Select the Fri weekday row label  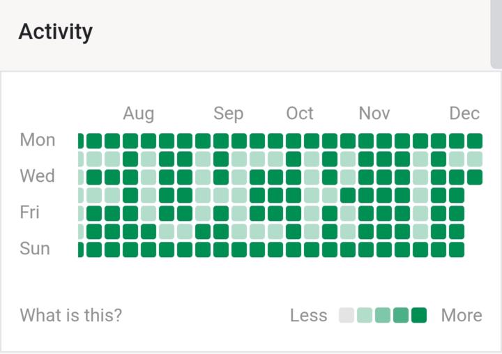[x=30, y=213]
